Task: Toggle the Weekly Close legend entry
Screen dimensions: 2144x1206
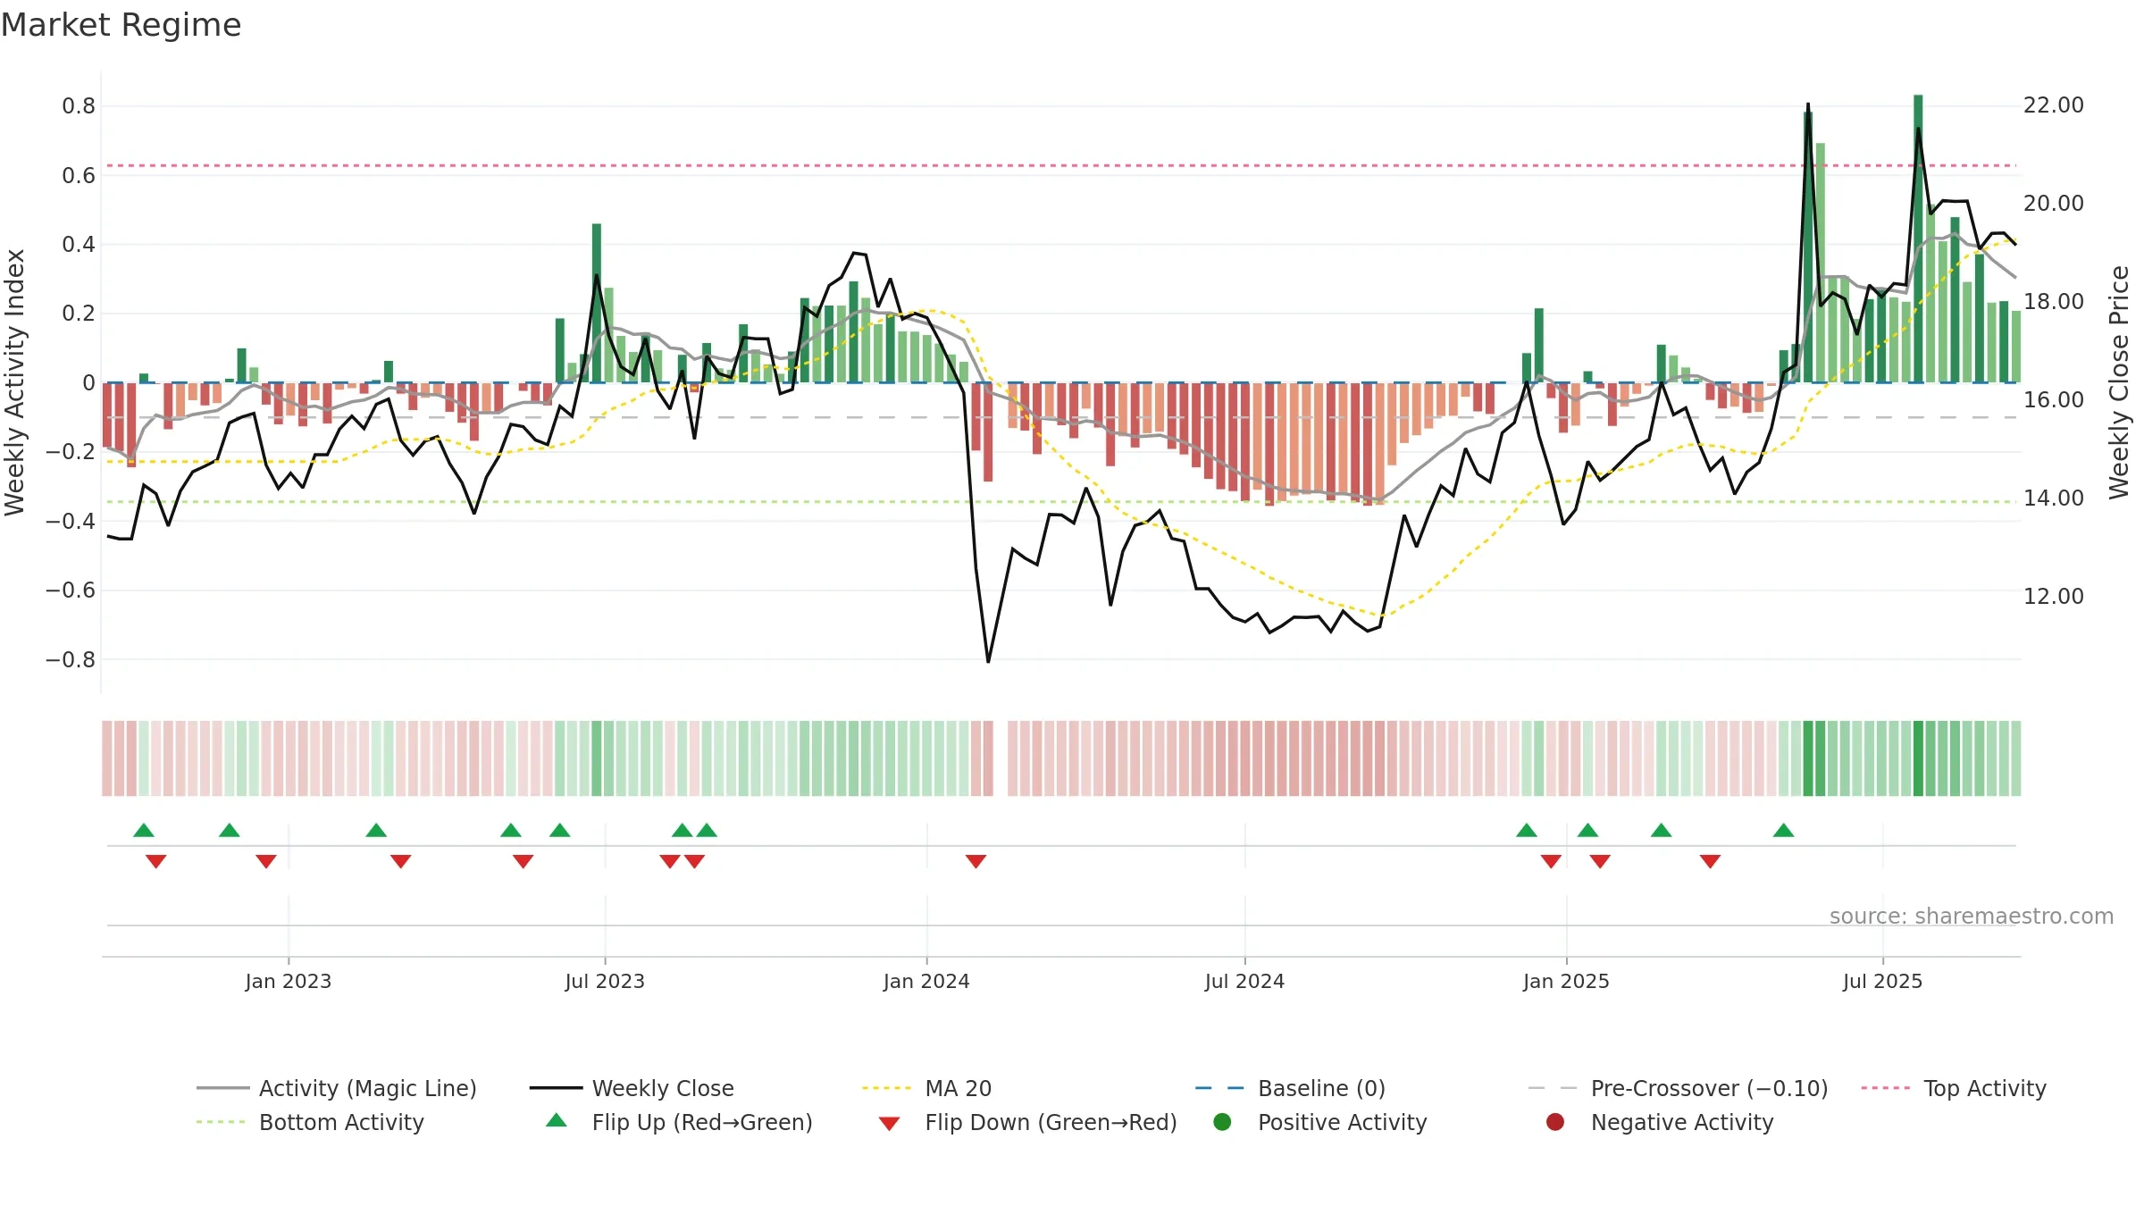Action: pyautogui.click(x=632, y=1088)
